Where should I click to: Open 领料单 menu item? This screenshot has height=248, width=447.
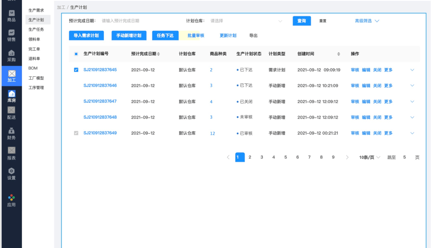[34, 39]
